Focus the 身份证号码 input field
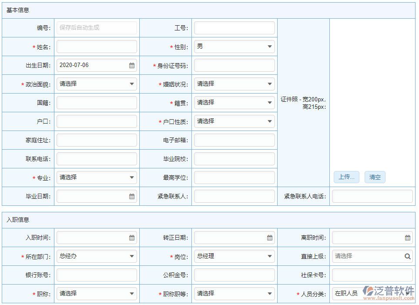 [x=234, y=65]
